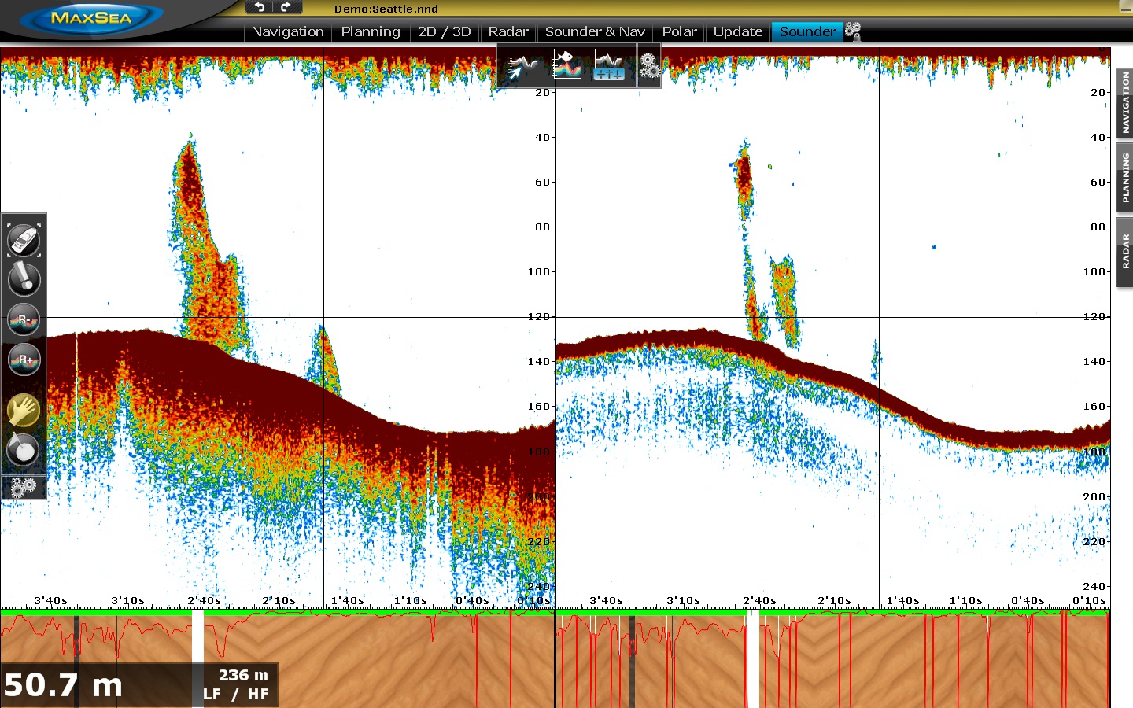Expand the NAVIGATION side panel tab
1133x708 pixels.
(x=1125, y=103)
